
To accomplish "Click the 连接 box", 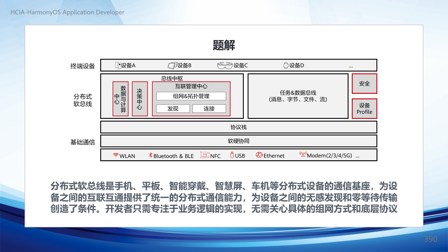I will point(209,108).
